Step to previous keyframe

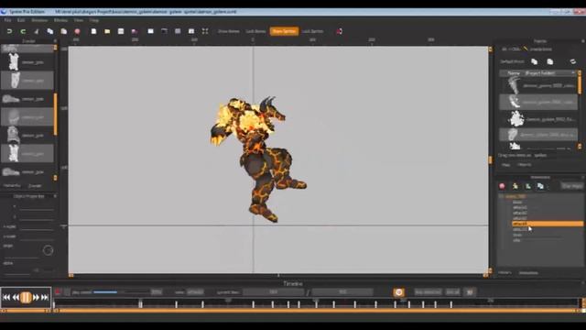(16, 297)
